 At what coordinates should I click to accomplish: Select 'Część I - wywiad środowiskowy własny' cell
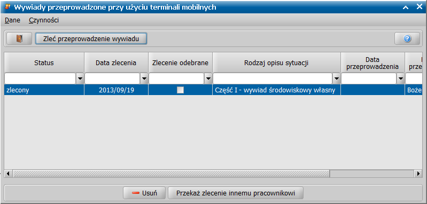[277, 90]
